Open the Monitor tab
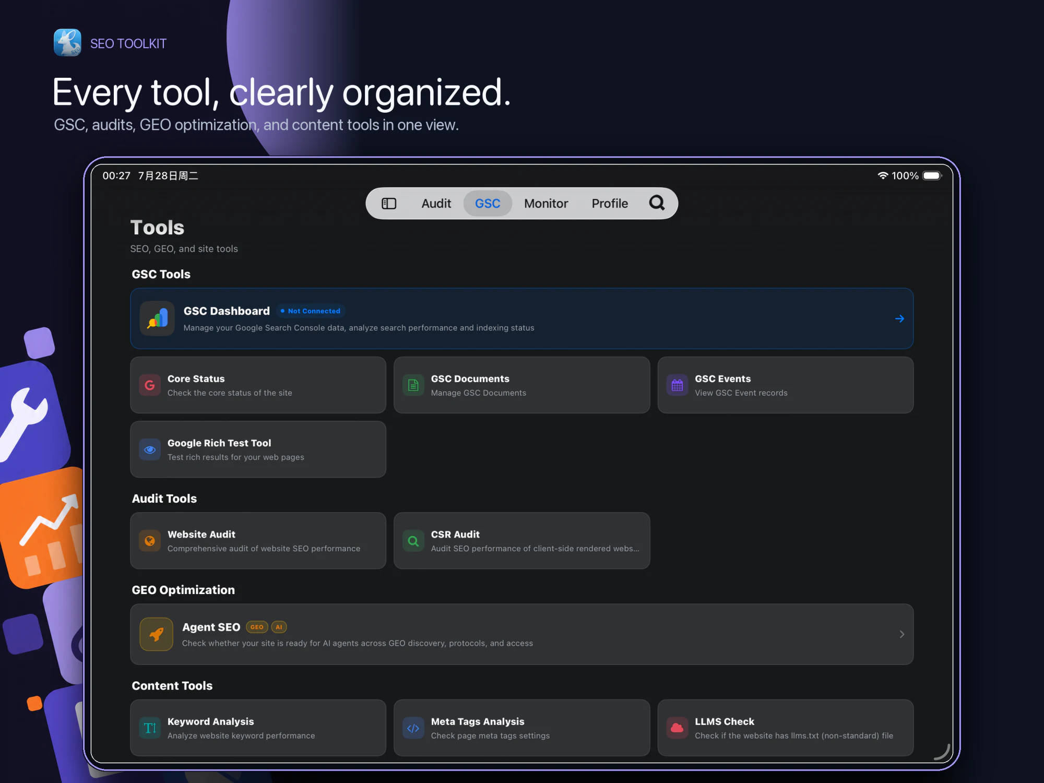The height and width of the screenshot is (783, 1044). [x=546, y=204]
